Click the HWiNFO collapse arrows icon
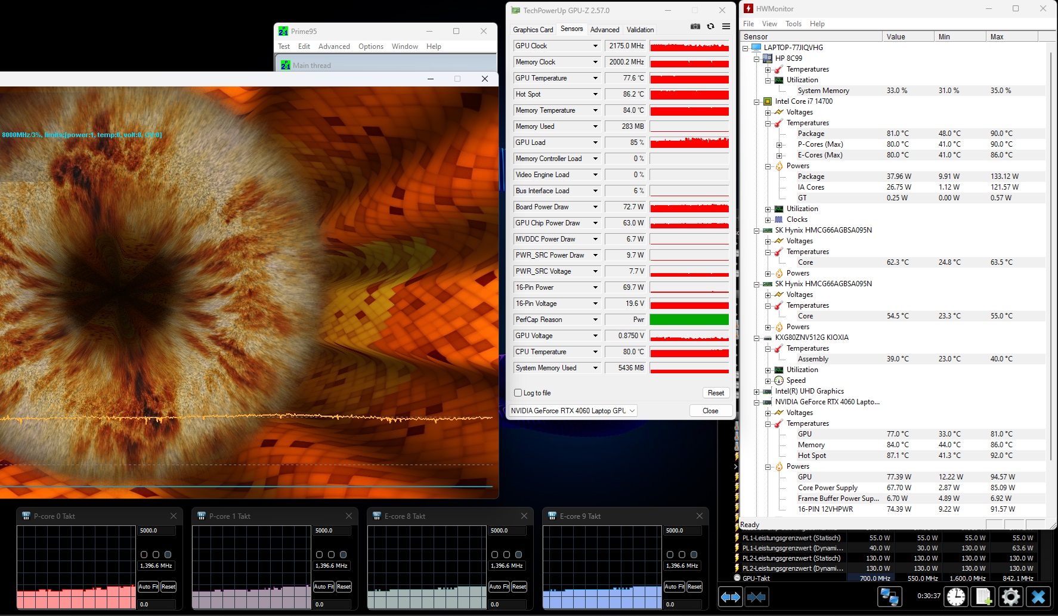Viewport: 1058px width, 616px height. (756, 596)
